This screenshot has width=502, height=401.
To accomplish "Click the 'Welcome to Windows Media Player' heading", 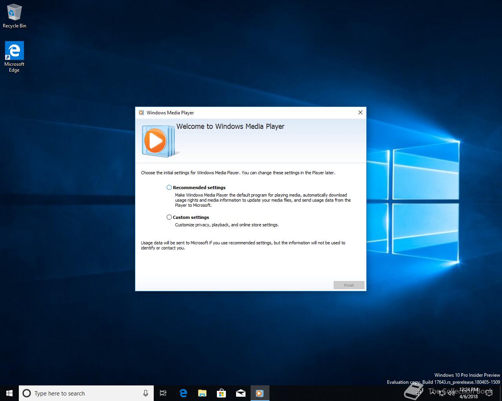I will coord(230,126).
